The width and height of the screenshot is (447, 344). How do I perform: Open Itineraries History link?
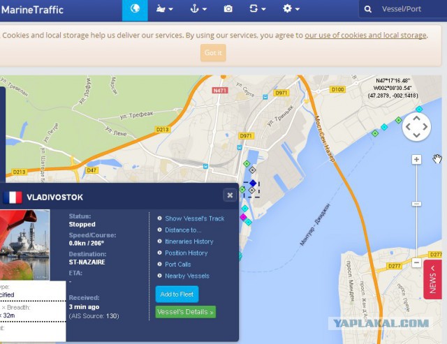(x=189, y=241)
